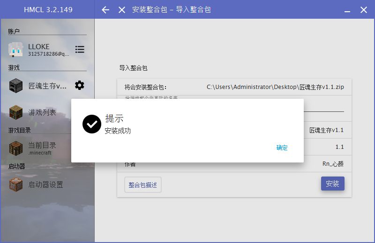Open 游戏列表 bookshelf icon
Image resolution: width=375 pixels, height=243 pixels.
(x=16, y=112)
